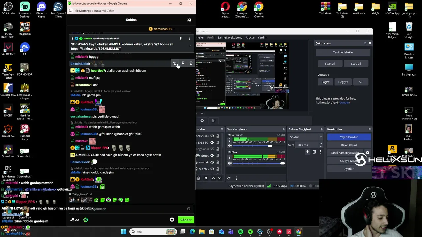The image size is (422, 237).
Task: Move selected source down with arrow
Action: [219, 178]
